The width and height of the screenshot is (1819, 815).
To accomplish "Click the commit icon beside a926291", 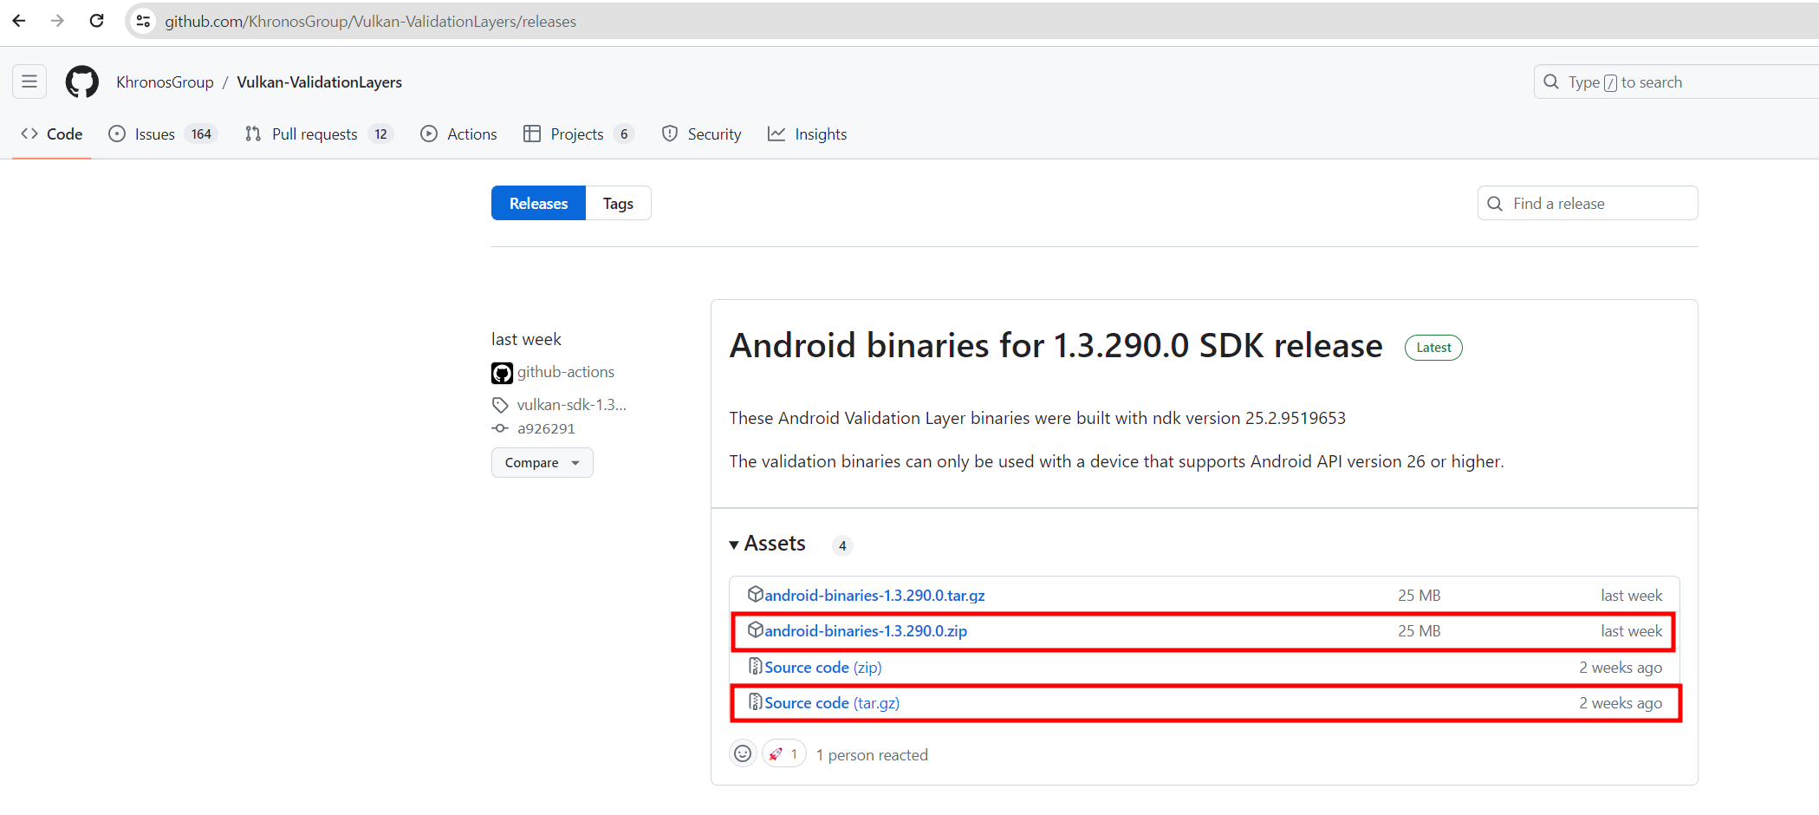I will [x=500, y=428].
